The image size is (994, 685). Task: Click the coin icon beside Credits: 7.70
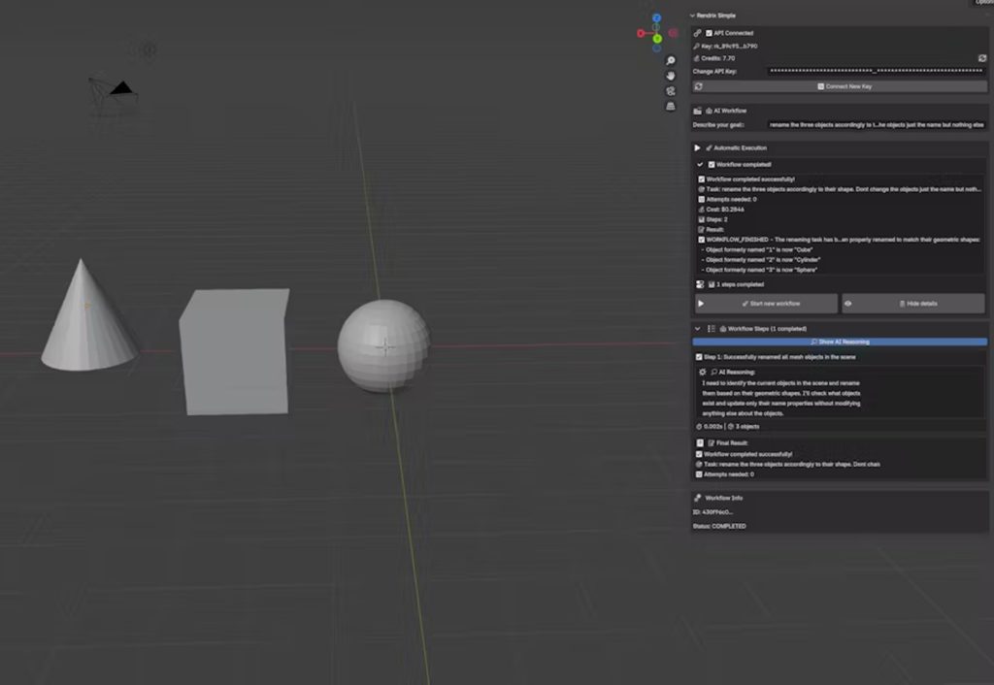(x=696, y=58)
